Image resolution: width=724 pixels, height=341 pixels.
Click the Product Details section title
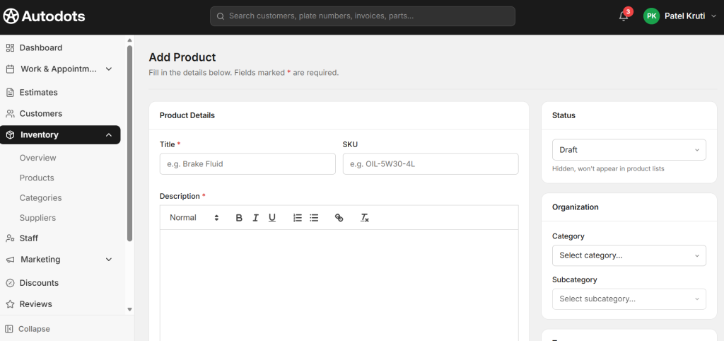pos(187,115)
